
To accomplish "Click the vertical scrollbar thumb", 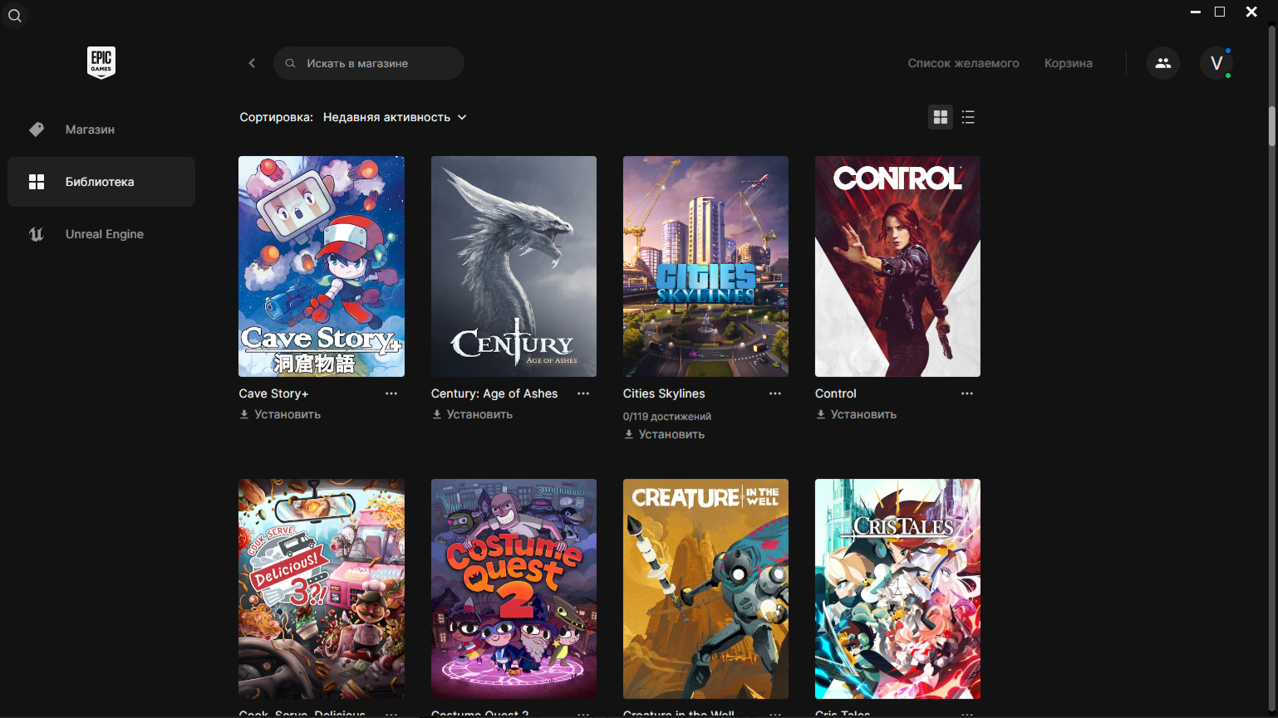I will (1271, 126).
